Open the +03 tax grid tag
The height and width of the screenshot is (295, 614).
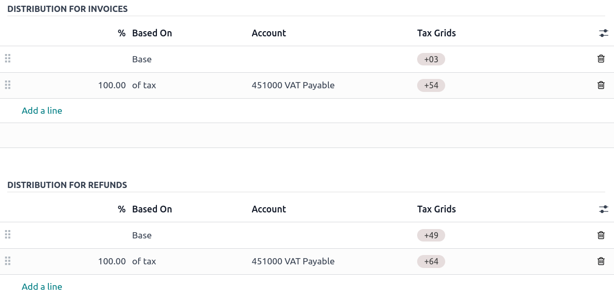click(431, 59)
